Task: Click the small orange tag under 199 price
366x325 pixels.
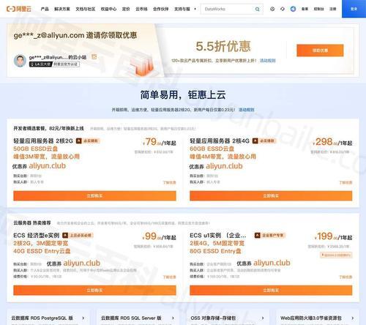Action: pos(336,255)
